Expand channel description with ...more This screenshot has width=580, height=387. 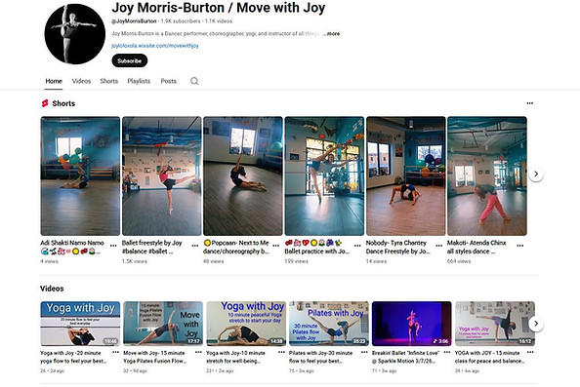(332, 33)
